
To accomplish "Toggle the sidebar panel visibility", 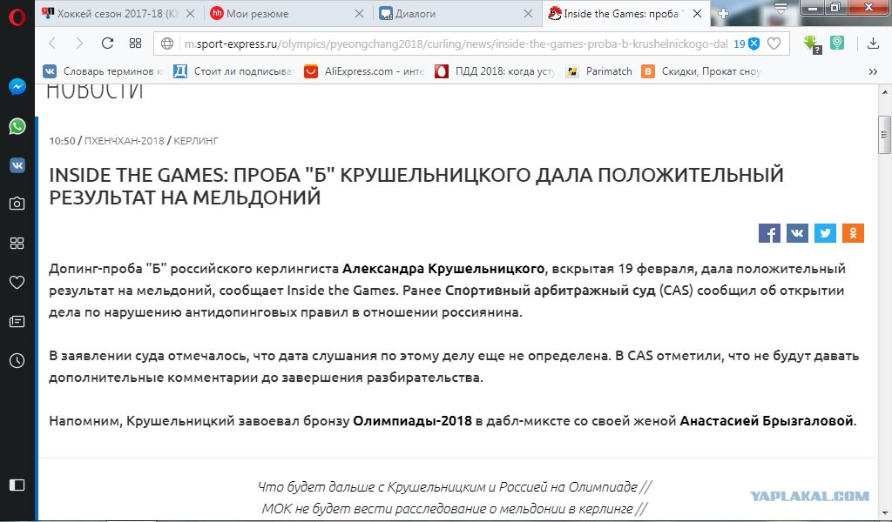I will pos(17,485).
